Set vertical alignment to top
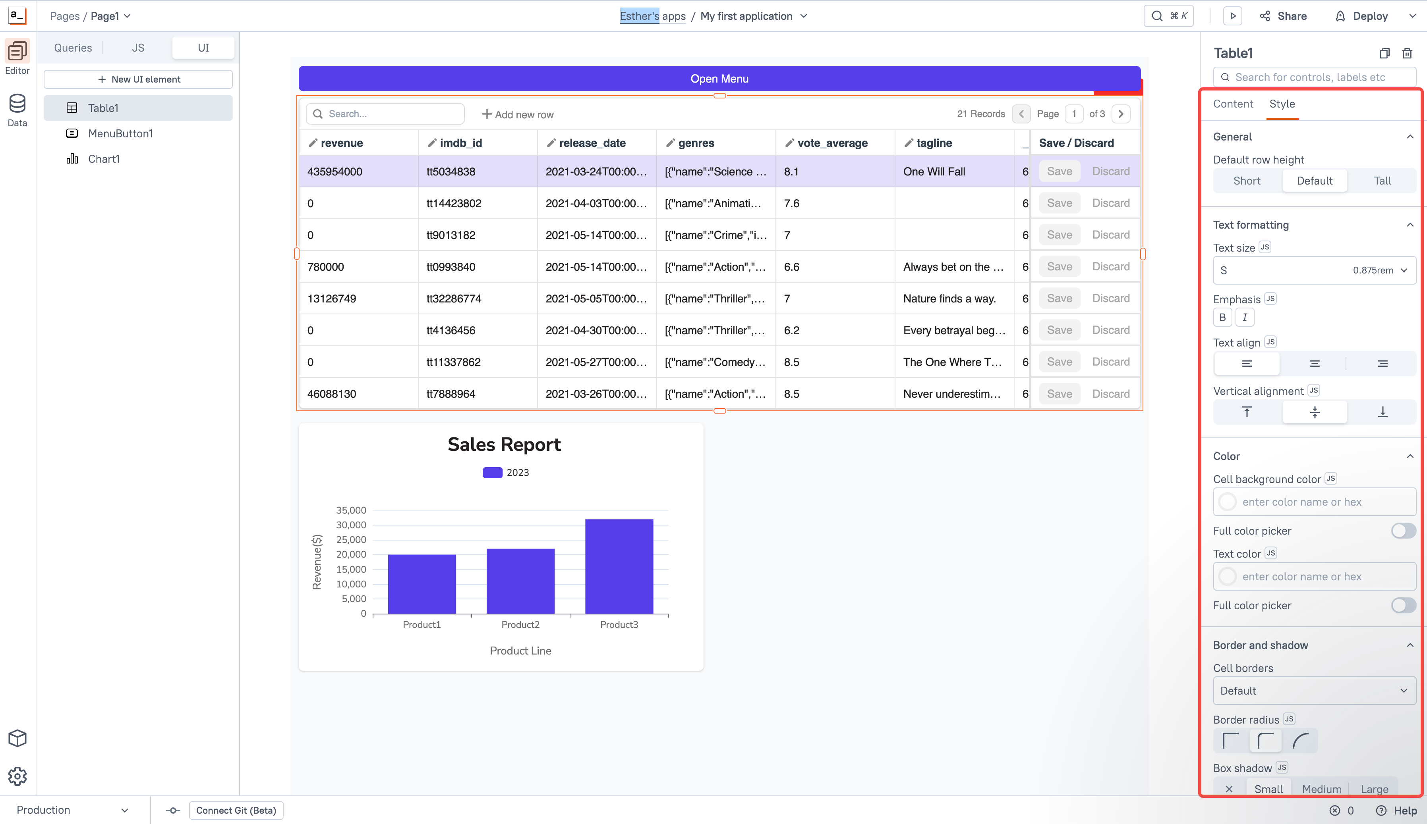Screen dimensions: 1427x824 point(1247,412)
